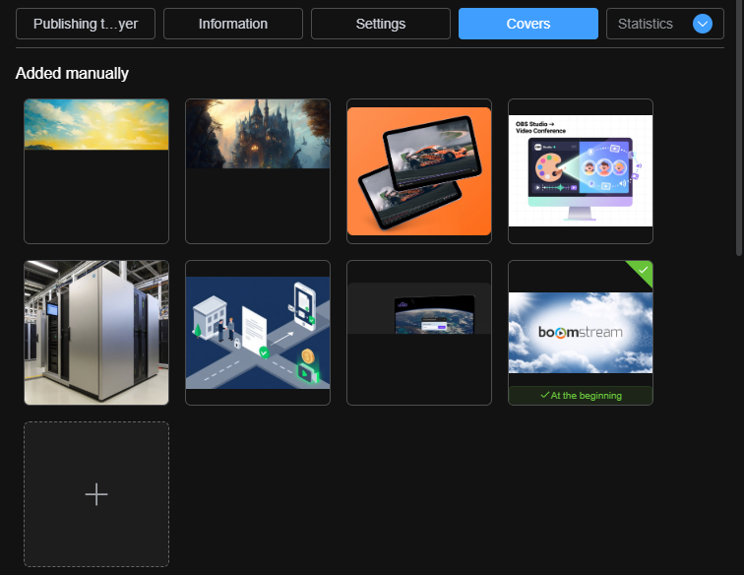Select the sunny sky cover thumbnail

click(x=96, y=171)
